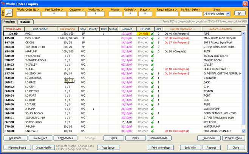Click the Get Route button

point(15,138)
